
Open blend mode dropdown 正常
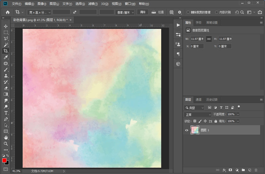pyautogui.click(x=198, y=115)
